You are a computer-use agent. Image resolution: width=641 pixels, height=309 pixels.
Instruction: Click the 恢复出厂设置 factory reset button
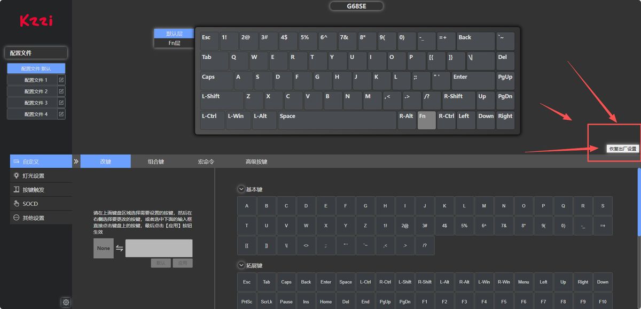[x=623, y=149]
